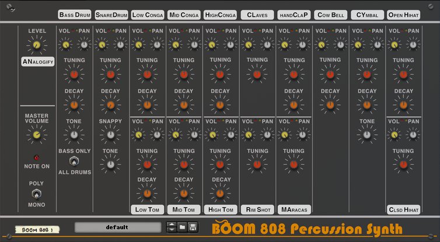
Task: Click the Snare Drum Snappy knob
Action: point(110,135)
